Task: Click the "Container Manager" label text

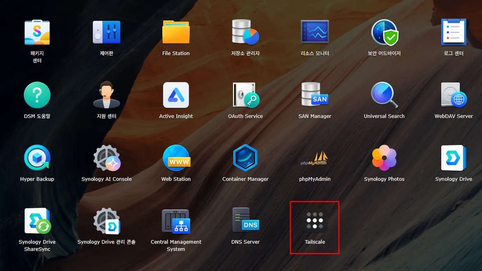Action: pos(245,179)
